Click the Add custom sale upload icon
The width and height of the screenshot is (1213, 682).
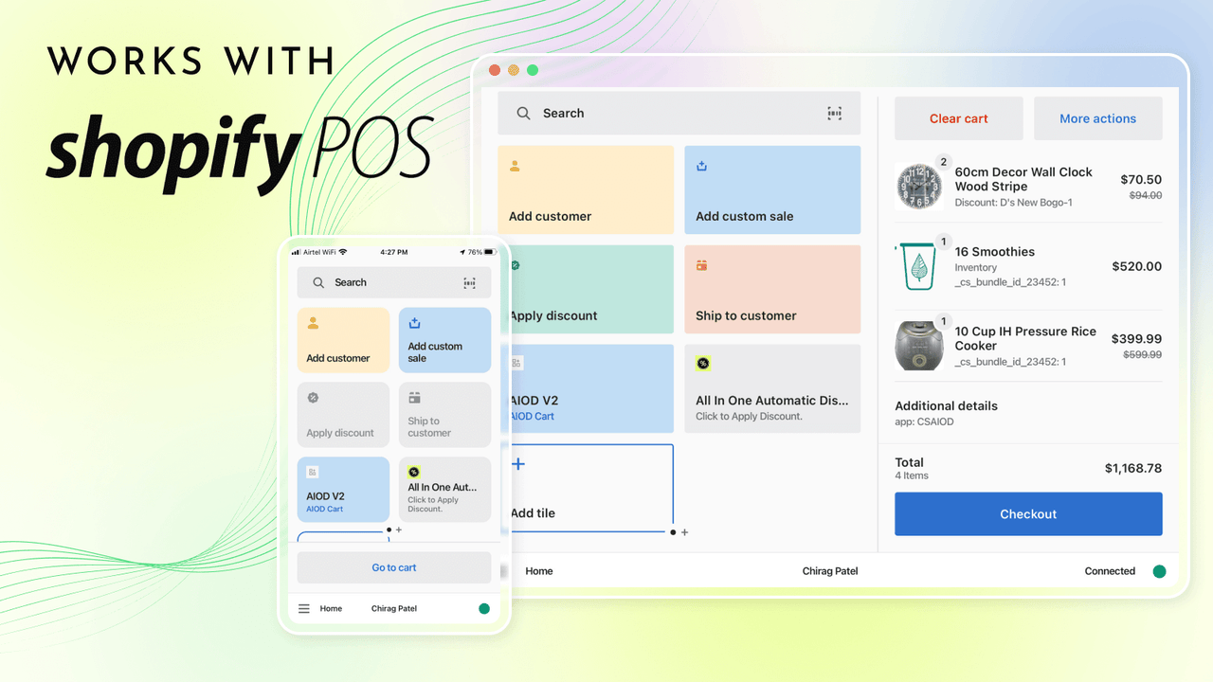[700, 164]
